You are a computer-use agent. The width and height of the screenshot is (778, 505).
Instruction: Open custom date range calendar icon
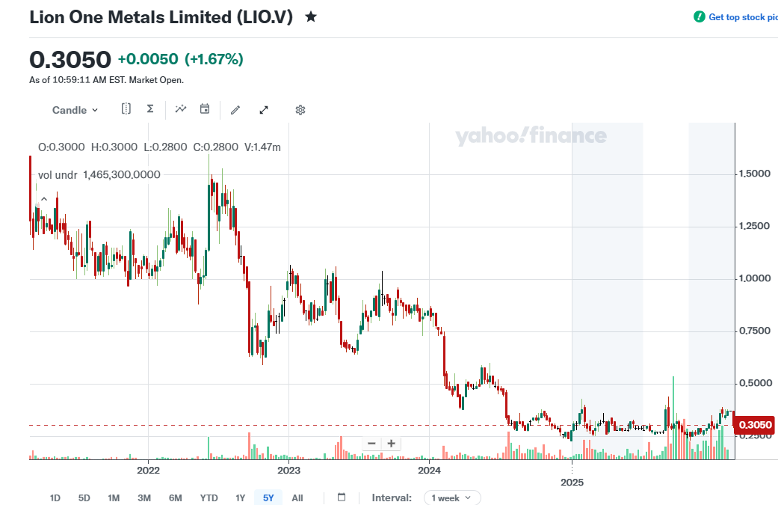tap(342, 498)
